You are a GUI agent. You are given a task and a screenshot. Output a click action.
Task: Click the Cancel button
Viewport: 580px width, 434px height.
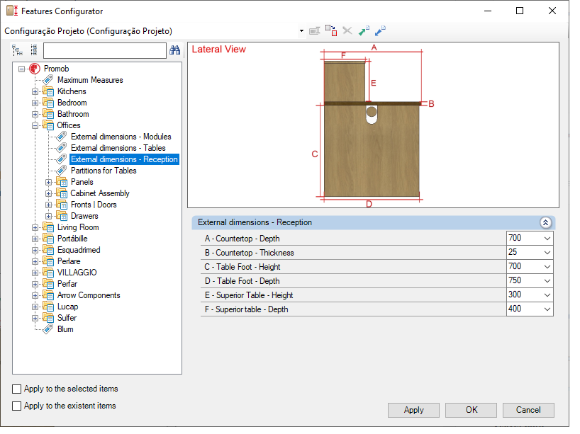[528, 410]
